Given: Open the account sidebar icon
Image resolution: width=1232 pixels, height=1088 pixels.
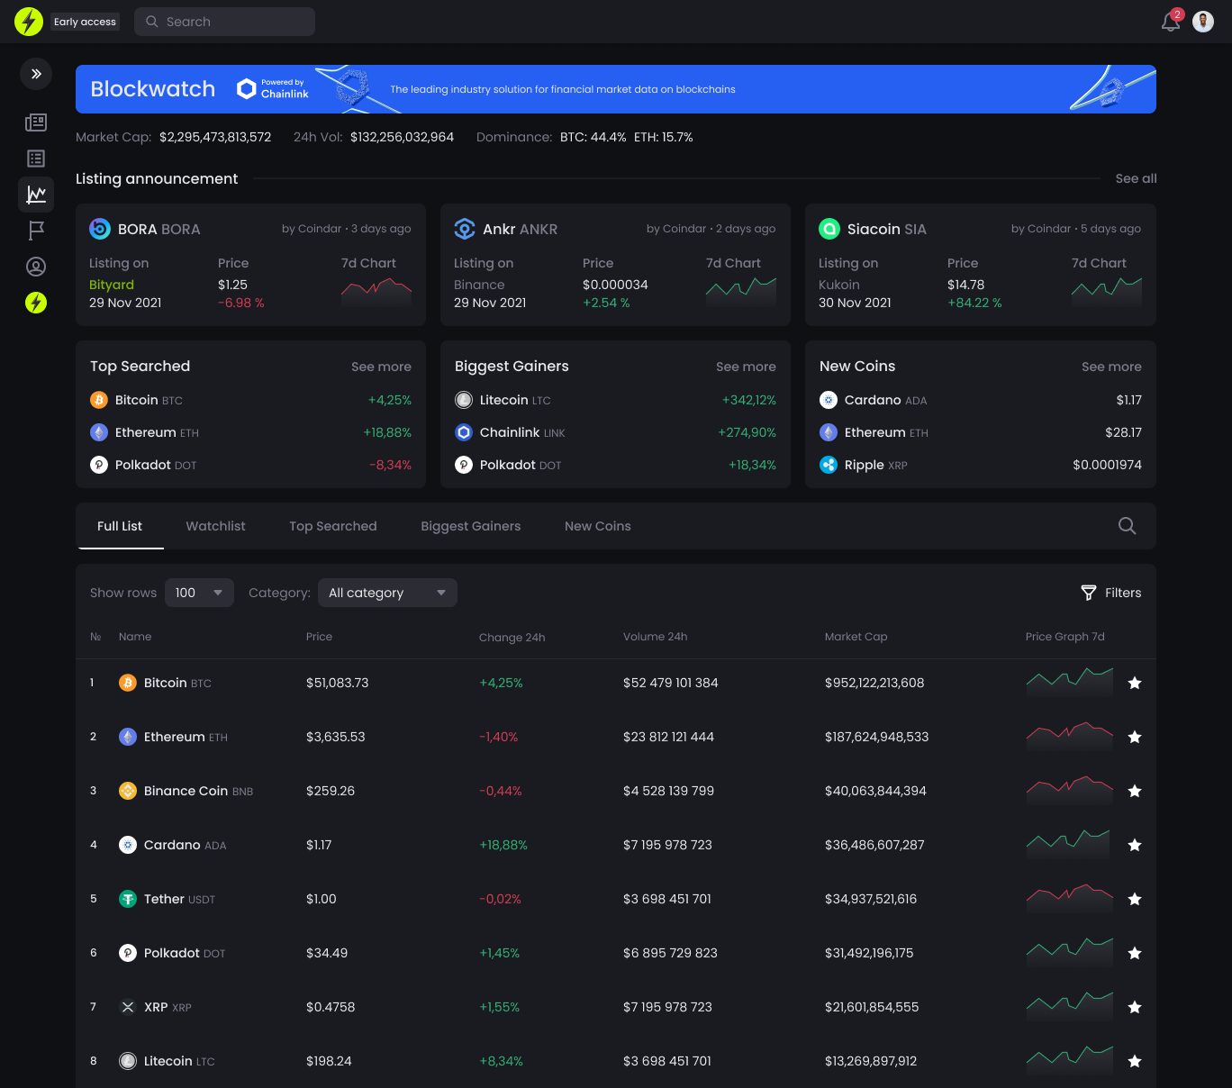Looking at the screenshot, I should 36,267.
